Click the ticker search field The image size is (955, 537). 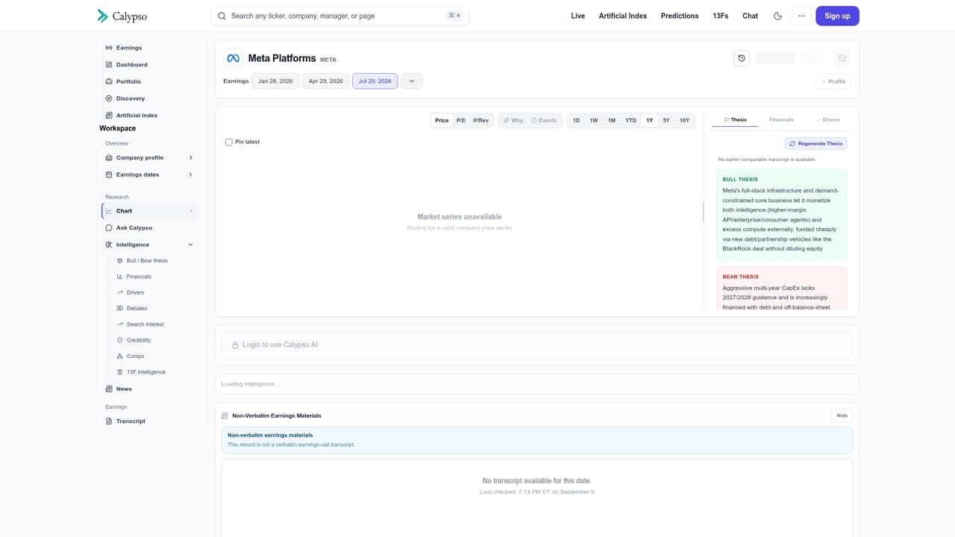340,16
